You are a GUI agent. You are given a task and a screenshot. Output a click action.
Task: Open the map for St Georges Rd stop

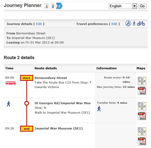click(x=142, y=106)
